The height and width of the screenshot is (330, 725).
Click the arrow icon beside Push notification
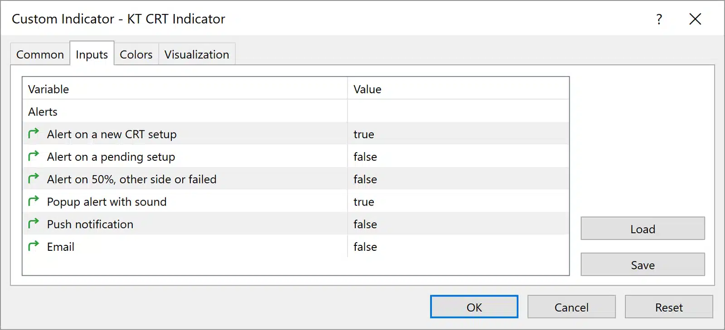[x=34, y=224]
